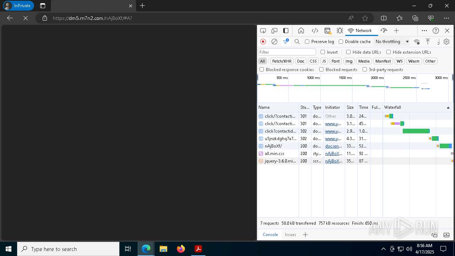Viewport: 455px width, 256px height.
Task: Check Hide data URLs
Action: [x=348, y=52]
